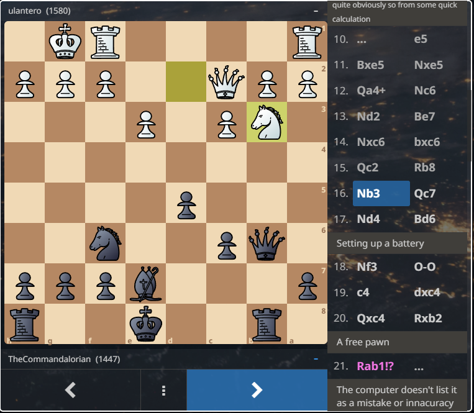
Task: Select the black rook on b8
Action: pyautogui.click(x=267, y=324)
